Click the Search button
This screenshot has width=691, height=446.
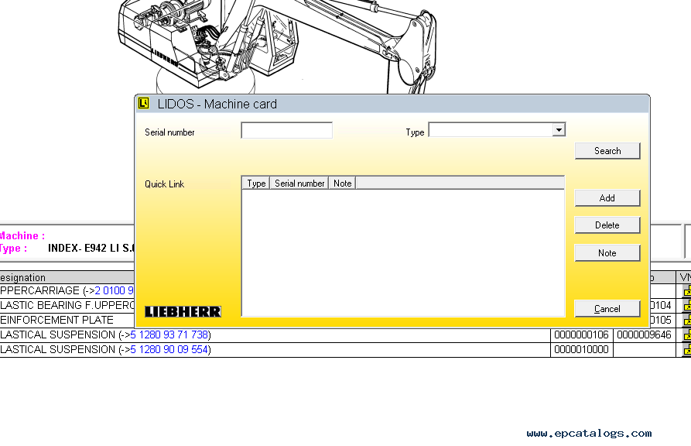(607, 151)
